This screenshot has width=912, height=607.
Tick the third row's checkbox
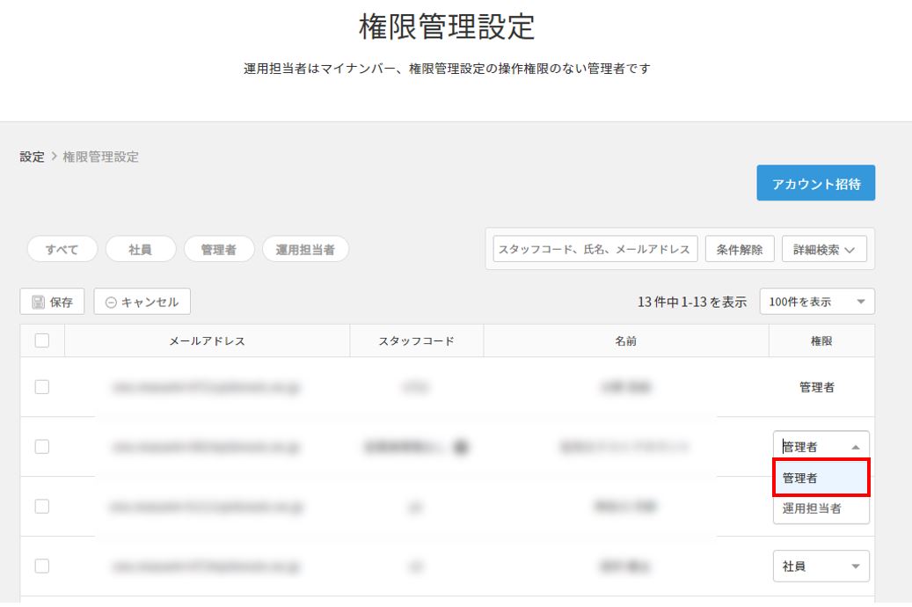42,507
